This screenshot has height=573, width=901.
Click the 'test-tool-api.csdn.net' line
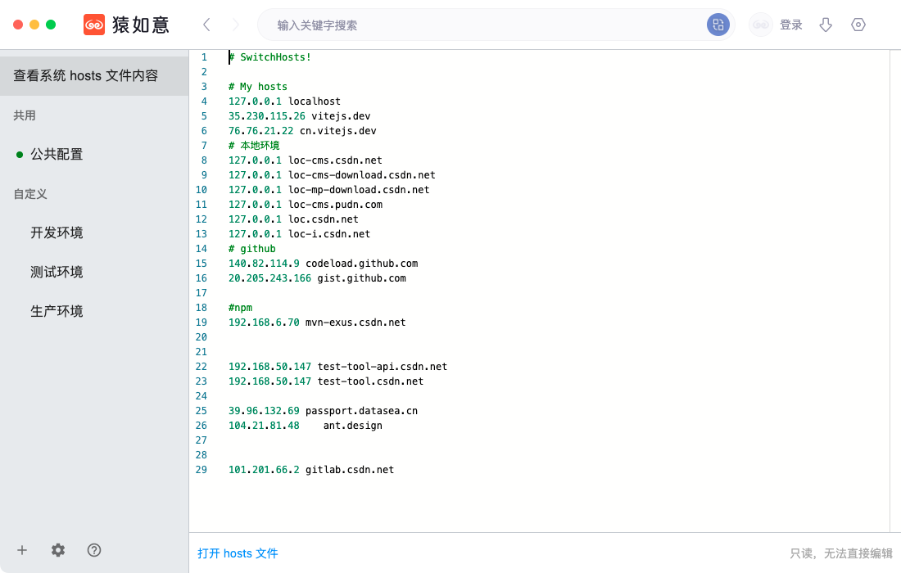click(x=383, y=367)
